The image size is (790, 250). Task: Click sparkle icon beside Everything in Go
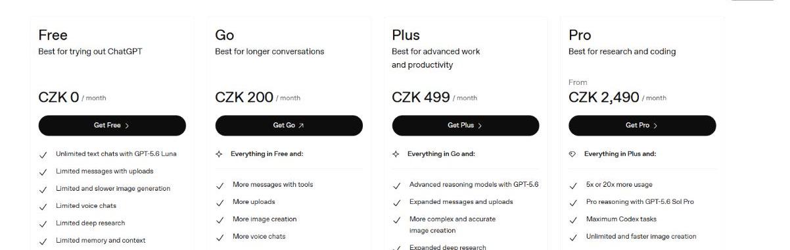396,155
